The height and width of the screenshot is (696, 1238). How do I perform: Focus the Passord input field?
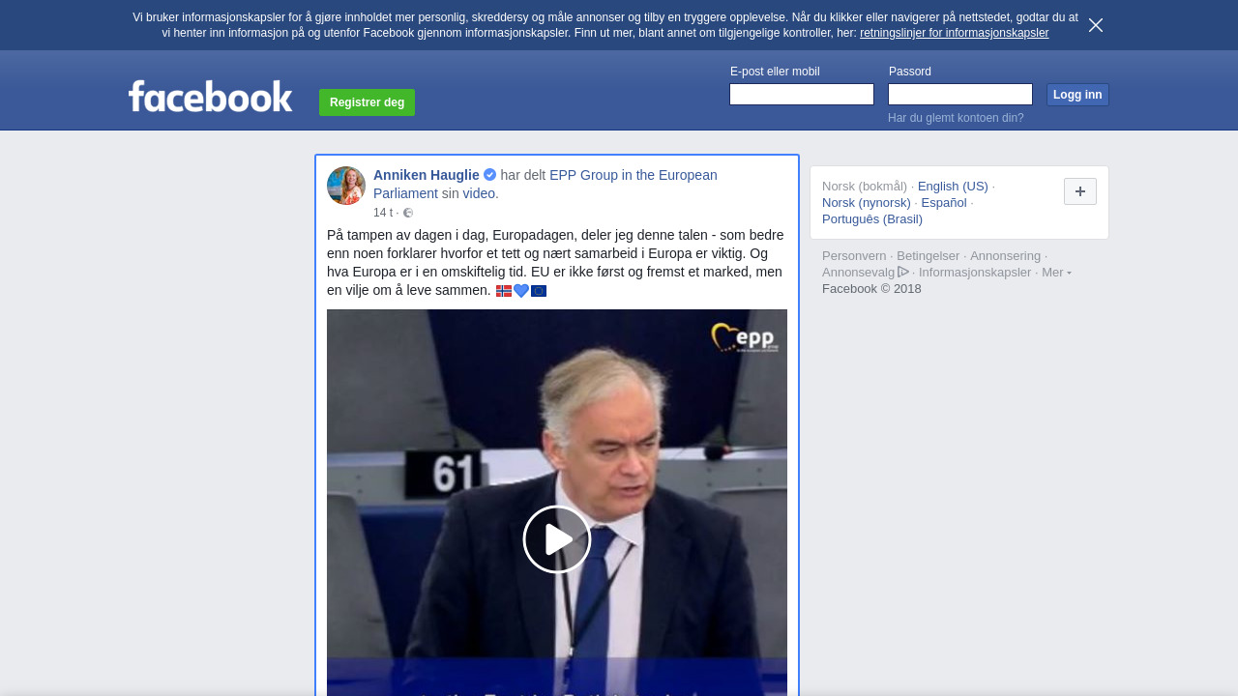(x=960, y=94)
